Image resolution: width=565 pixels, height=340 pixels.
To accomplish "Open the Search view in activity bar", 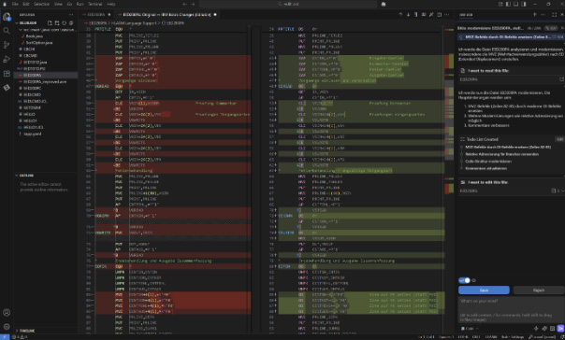I will 7,31.
